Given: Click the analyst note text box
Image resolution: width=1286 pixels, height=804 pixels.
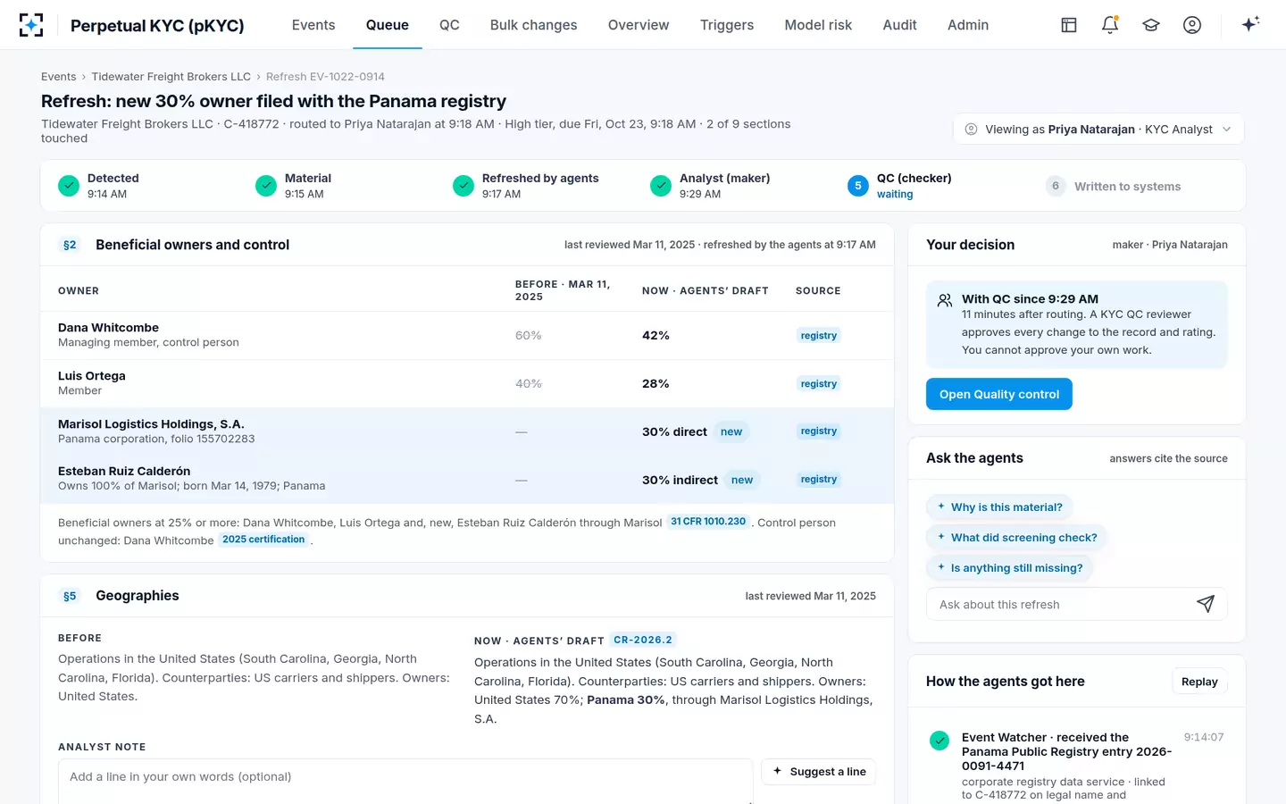Looking at the screenshot, I should 405,782.
